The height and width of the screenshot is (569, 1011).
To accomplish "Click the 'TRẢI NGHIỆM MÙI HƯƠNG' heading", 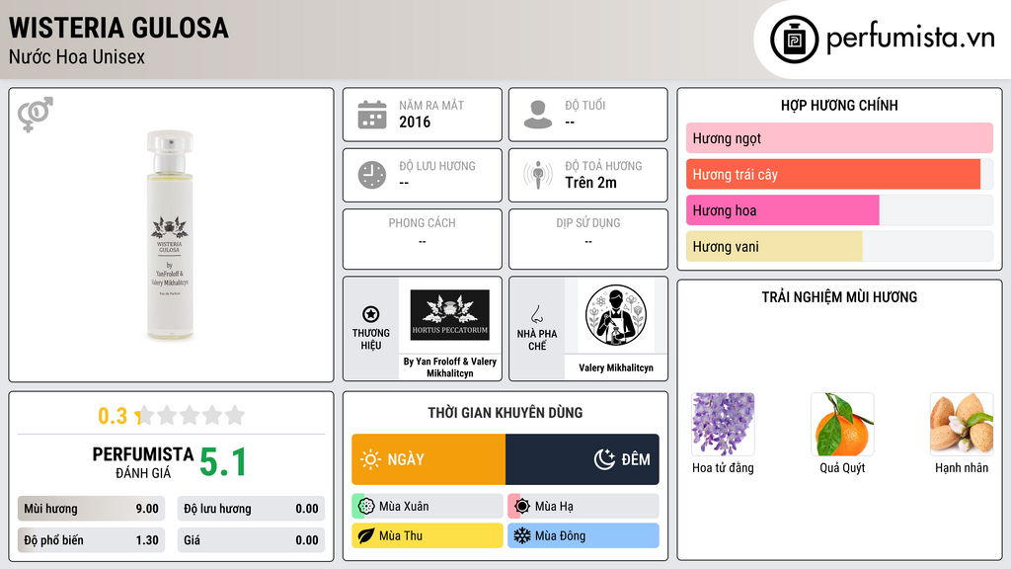I will [x=839, y=297].
